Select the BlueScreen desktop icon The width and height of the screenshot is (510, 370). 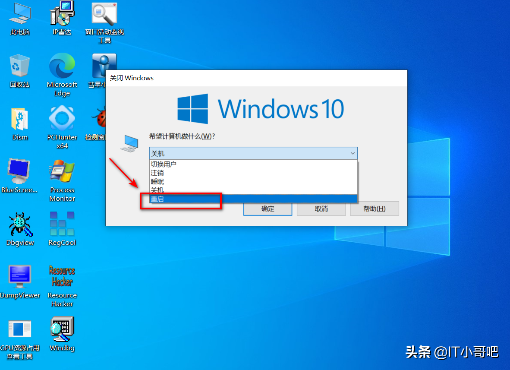point(19,176)
